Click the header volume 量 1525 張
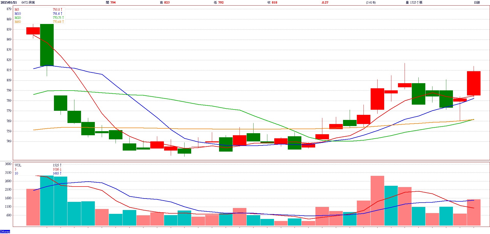 click(x=414, y=3)
